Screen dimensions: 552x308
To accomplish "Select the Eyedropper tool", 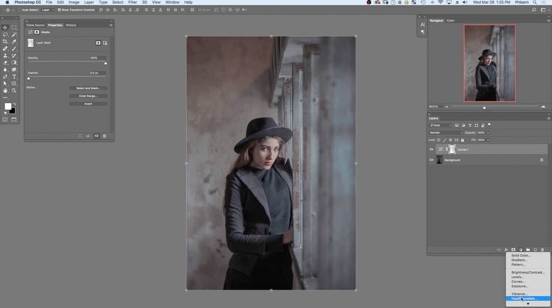I will pyautogui.click(x=14, y=41).
